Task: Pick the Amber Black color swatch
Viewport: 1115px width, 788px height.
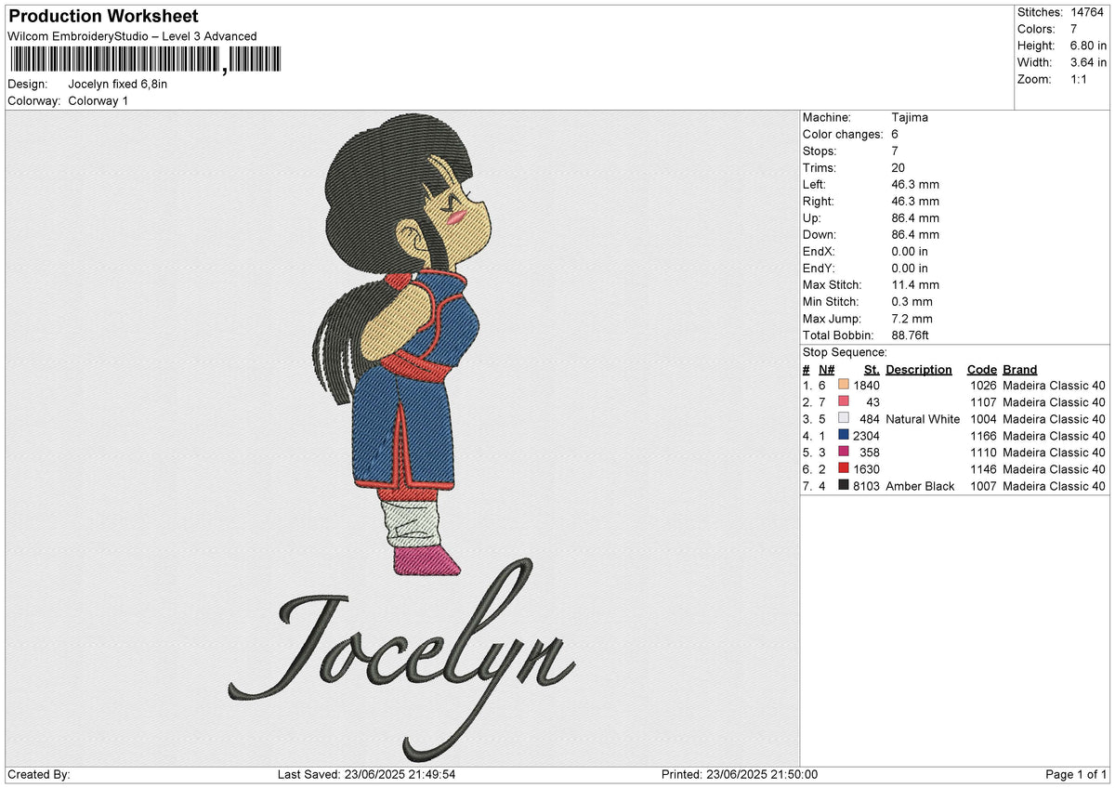Action: click(x=843, y=485)
